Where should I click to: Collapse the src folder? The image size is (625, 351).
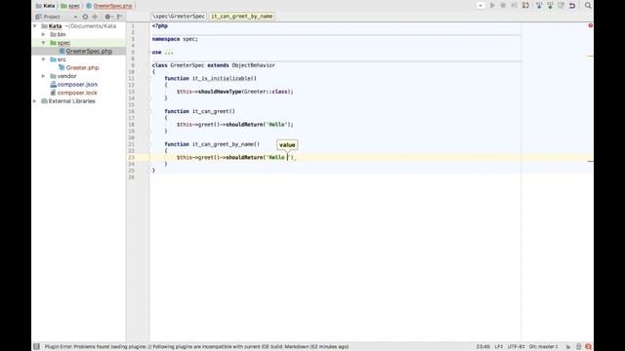[44, 59]
